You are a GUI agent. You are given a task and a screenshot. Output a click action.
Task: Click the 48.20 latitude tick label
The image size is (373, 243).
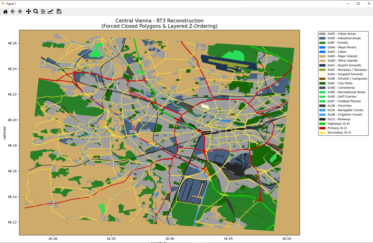click(13, 120)
